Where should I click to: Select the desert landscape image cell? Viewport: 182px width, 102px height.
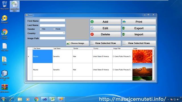coord(142,70)
